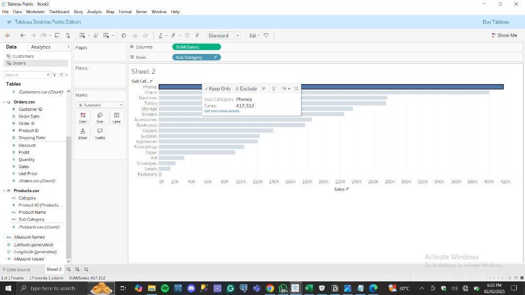Open the Detail marks card
This screenshot has height=295, width=525.
pyautogui.click(x=83, y=134)
